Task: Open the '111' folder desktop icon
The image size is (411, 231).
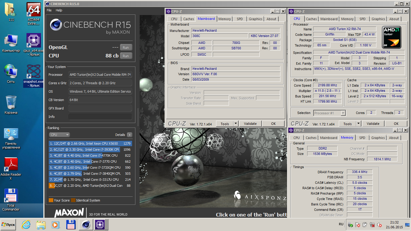Action: (x=11, y=12)
